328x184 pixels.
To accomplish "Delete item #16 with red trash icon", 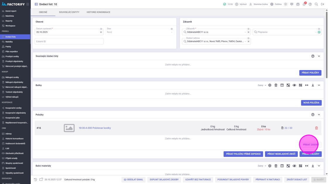I will coord(316,128).
